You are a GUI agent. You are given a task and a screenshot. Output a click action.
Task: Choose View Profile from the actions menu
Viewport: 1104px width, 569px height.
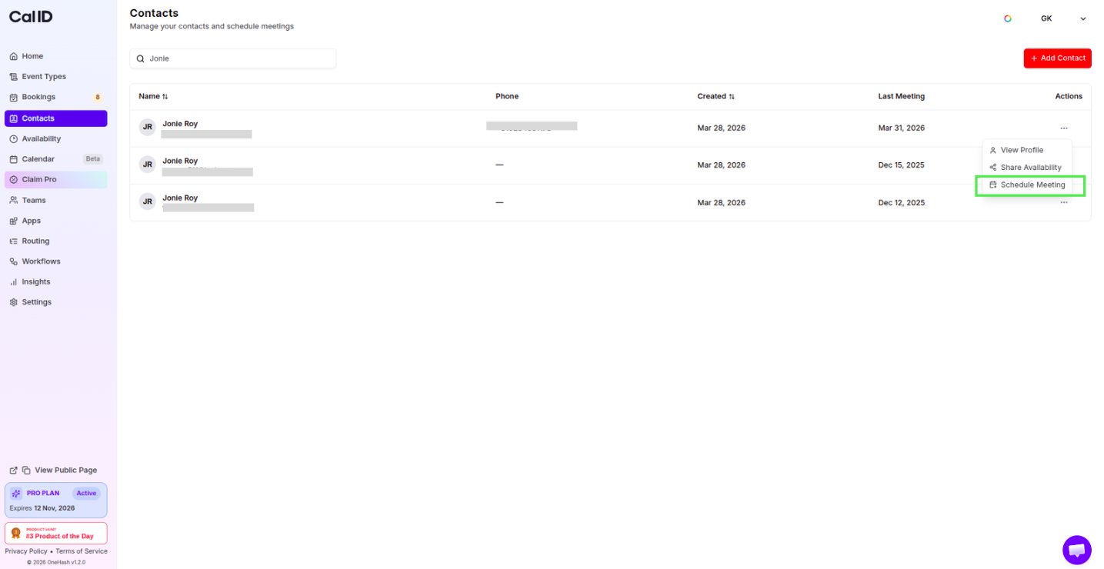1027,150
